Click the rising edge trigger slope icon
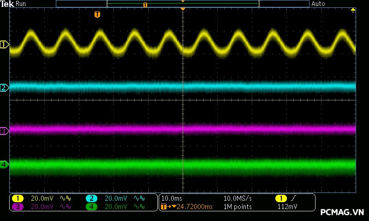This screenshot has width=369, height=221. pyautogui.click(x=293, y=198)
